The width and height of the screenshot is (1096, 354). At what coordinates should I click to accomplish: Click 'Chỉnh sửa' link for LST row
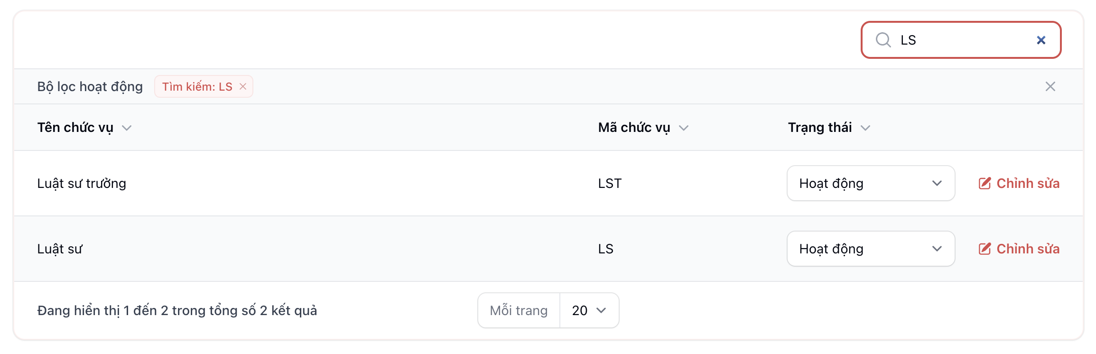point(1028,184)
